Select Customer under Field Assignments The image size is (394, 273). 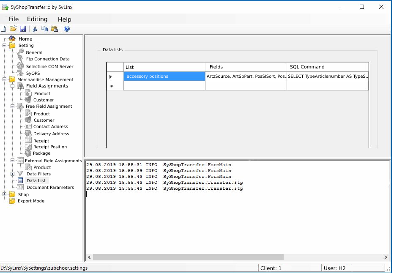pyautogui.click(x=44, y=100)
